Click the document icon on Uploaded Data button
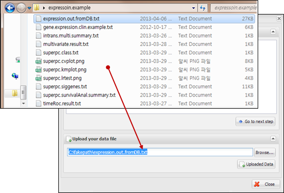 (242, 165)
